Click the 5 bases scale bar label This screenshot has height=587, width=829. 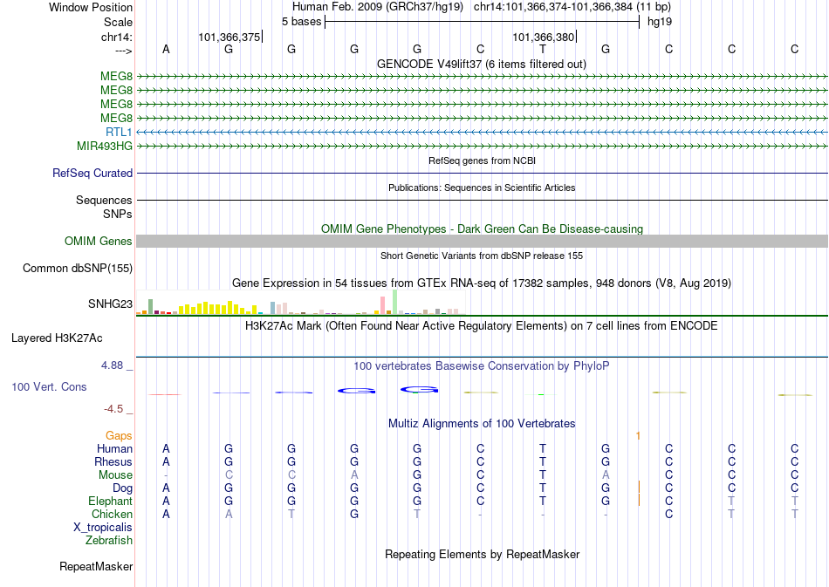(x=301, y=22)
